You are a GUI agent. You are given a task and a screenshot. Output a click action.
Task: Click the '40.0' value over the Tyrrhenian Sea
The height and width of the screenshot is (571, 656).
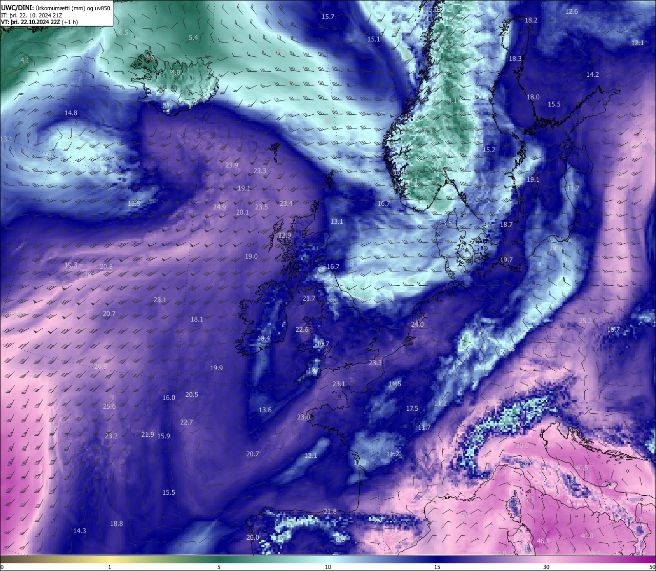point(587,536)
